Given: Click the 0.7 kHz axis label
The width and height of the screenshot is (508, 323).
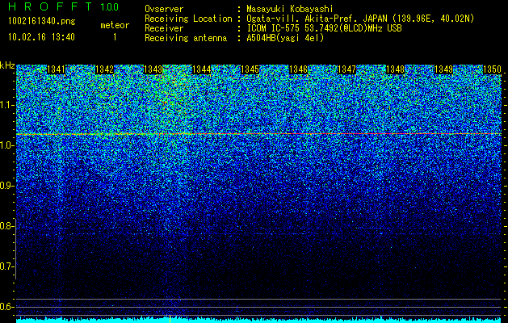Looking at the screenshot, I should [x=7, y=266].
